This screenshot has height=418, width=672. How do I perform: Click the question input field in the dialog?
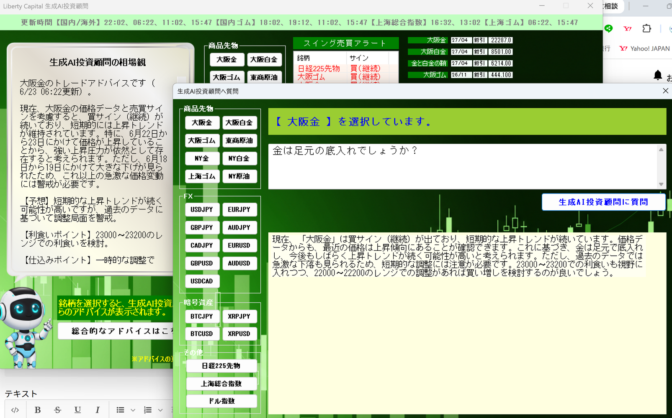(x=463, y=166)
